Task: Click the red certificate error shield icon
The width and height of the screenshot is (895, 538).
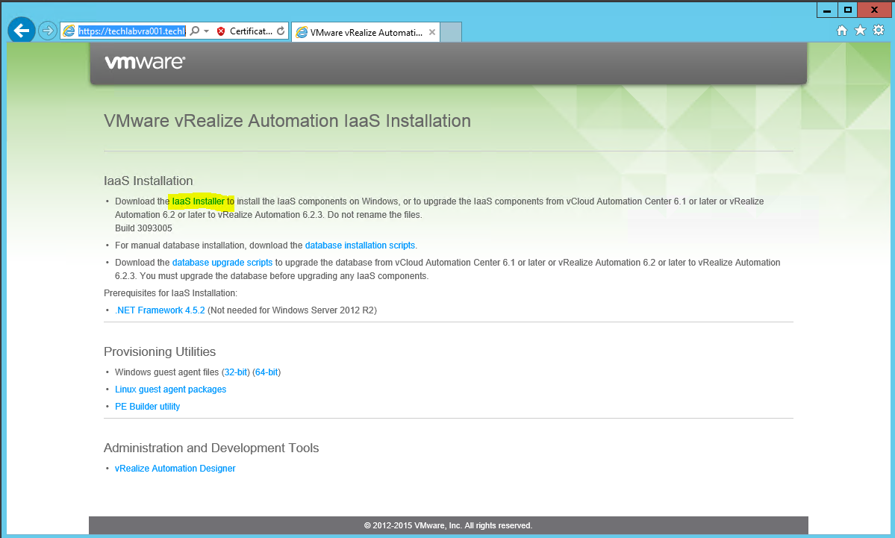Action: (221, 31)
